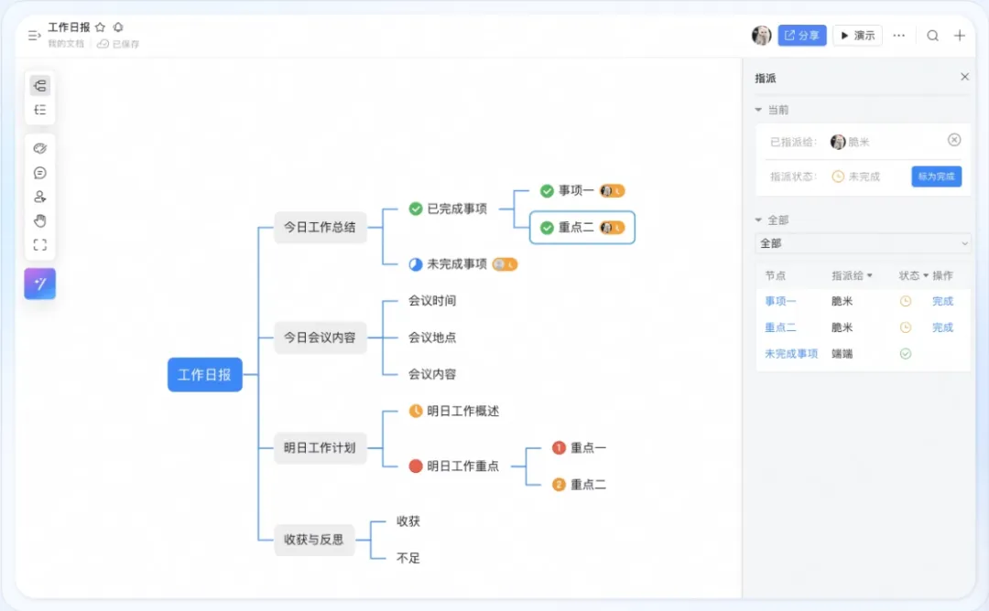Click the priority 1 badge on 重点一
Screen dimensions: 989x611
pos(559,448)
